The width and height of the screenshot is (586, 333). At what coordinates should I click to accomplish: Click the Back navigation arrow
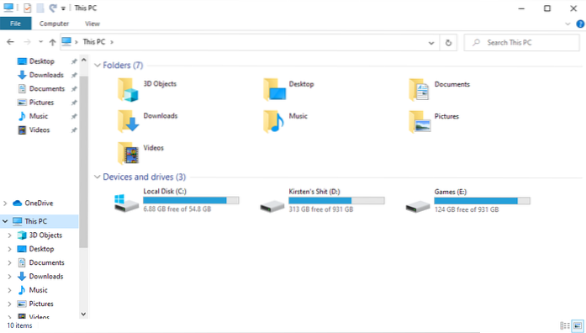click(x=10, y=42)
